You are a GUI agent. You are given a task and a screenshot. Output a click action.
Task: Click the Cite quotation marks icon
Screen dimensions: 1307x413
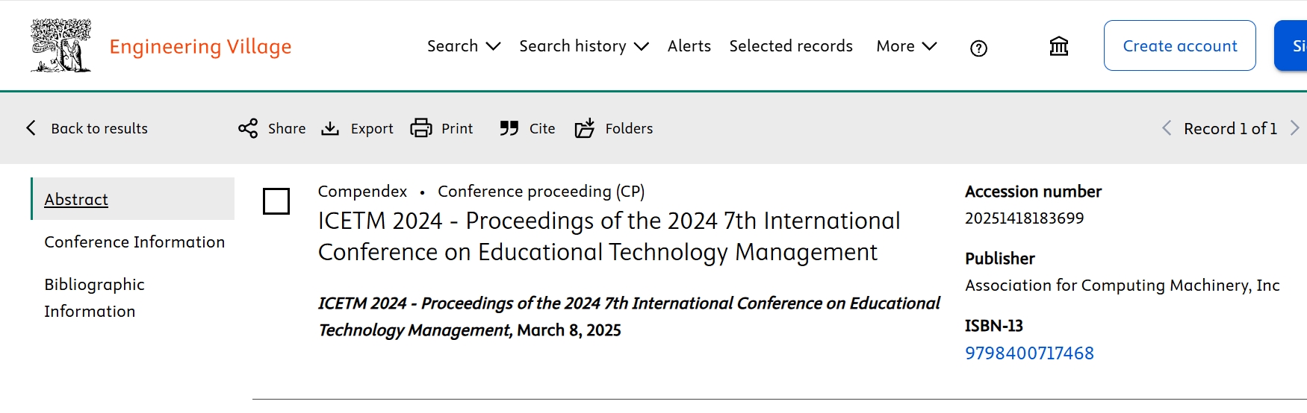[509, 128]
